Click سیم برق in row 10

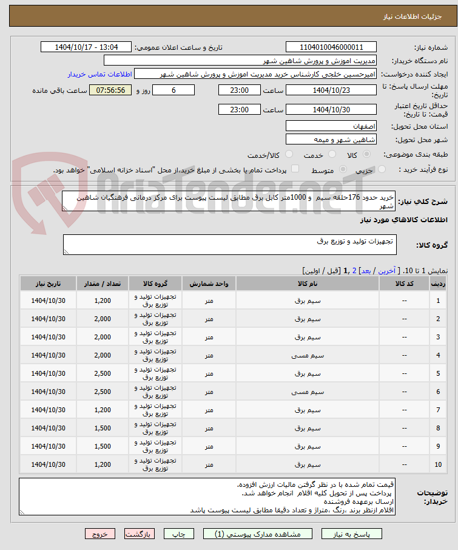click(308, 464)
